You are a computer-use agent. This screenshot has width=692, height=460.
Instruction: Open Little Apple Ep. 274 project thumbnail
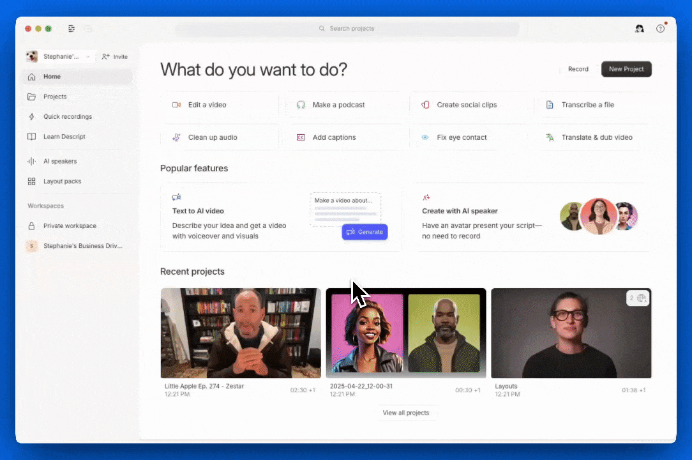[241, 333]
